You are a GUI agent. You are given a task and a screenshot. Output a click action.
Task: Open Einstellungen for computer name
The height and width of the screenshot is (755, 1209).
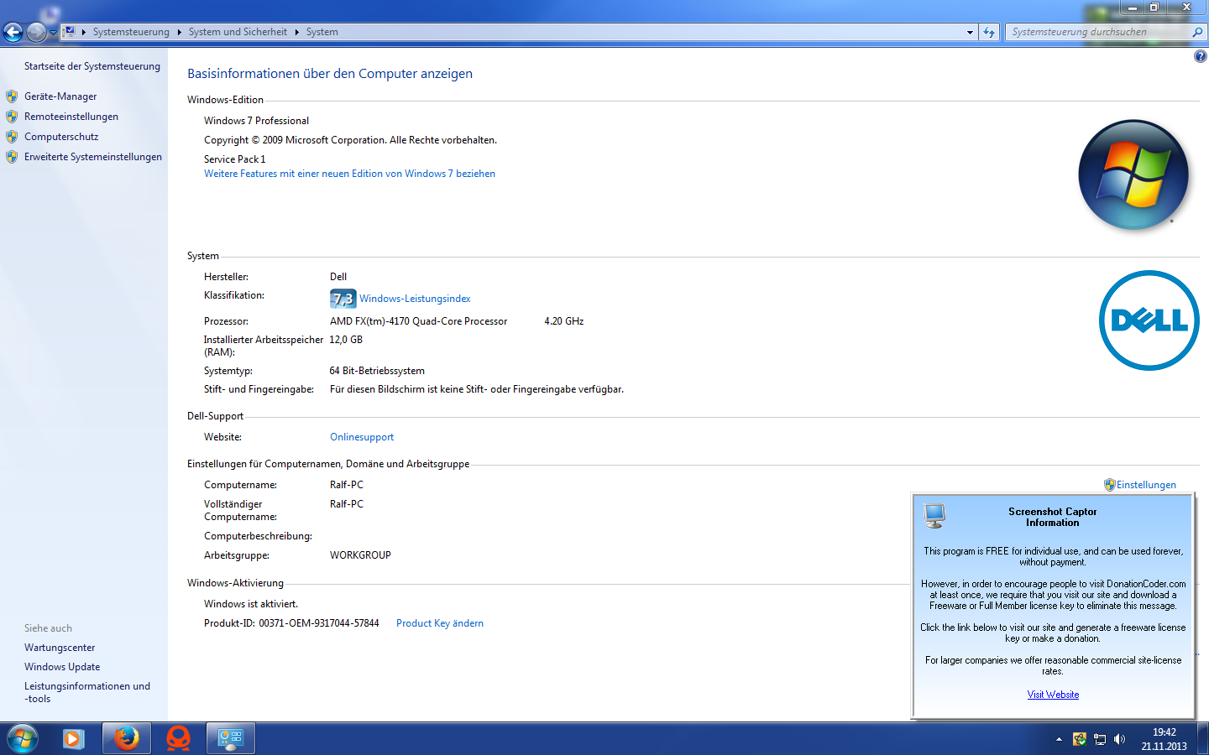(1146, 485)
